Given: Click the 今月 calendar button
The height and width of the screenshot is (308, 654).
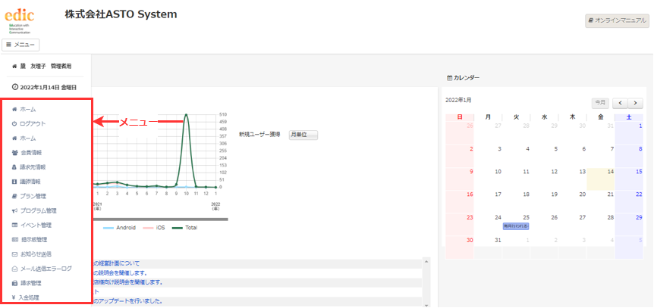Looking at the screenshot, I should coord(601,102).
